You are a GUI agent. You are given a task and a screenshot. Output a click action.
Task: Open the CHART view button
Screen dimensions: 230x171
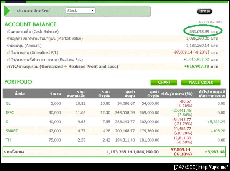pyautogui.click(x=164, y=82)
